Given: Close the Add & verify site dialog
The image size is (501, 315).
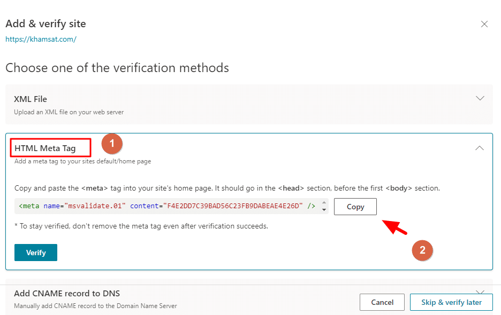Looking at the screenshot, I should click(484, 24).
